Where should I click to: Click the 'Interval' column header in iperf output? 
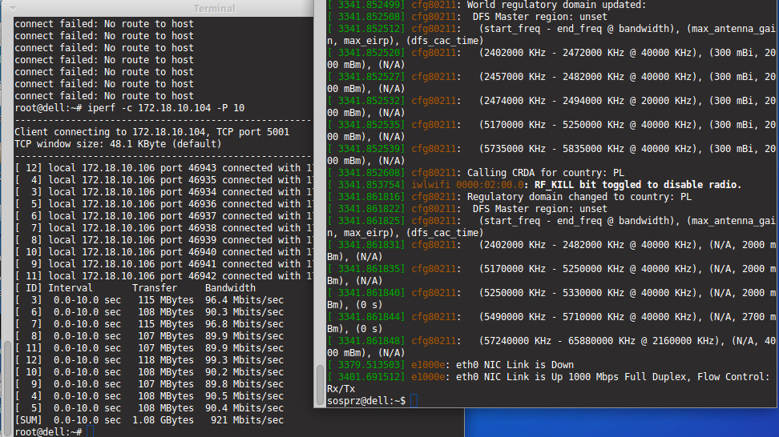70,288
